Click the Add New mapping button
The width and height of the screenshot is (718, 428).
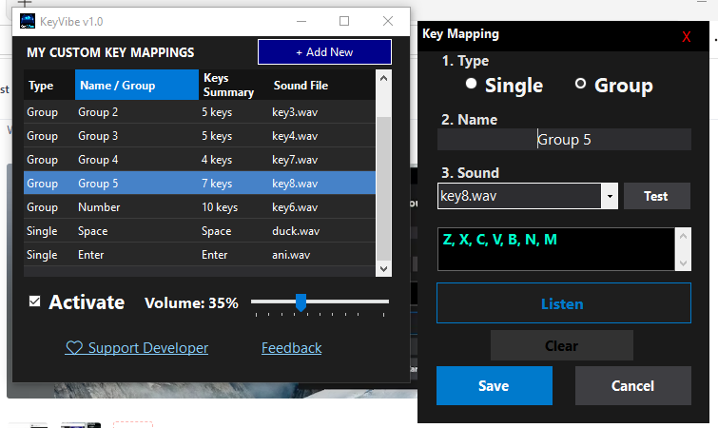coord(324,51)
